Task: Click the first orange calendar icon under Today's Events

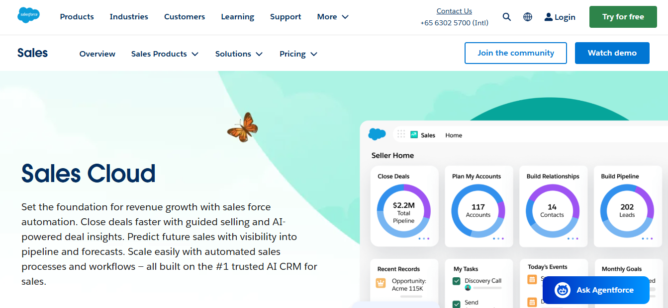Action: coord(532,279)
